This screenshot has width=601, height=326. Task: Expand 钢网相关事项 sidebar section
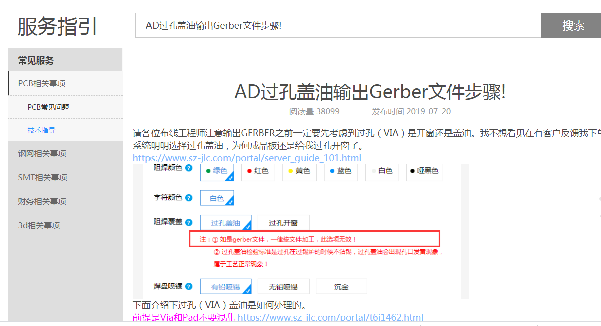click(x=65, y=153)
